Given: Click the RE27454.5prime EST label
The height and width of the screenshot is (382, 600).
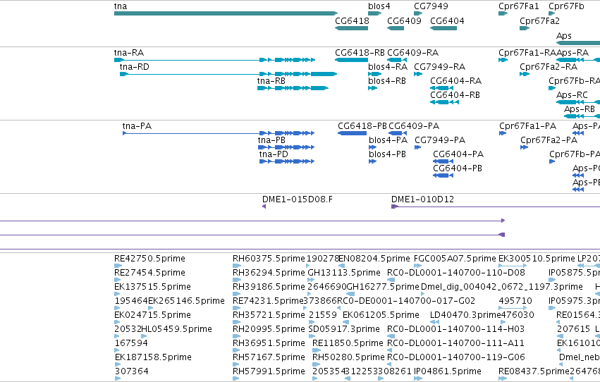Looking at the screenshot, I should click(x=149, y=273).
